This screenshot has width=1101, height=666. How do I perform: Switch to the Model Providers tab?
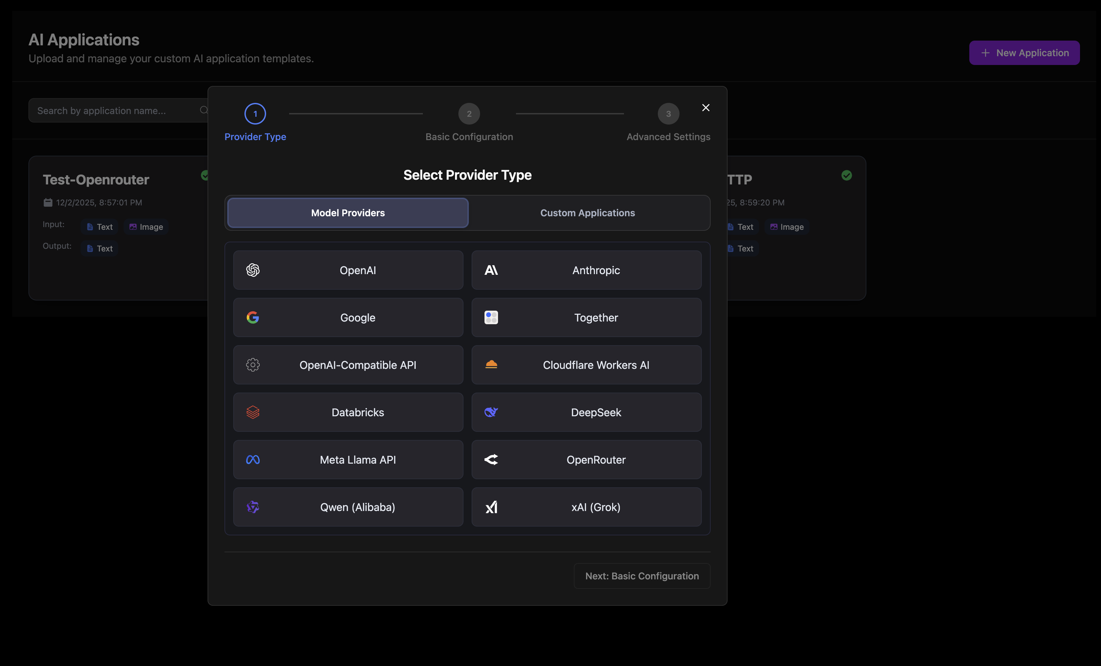[x=348, y=213]
